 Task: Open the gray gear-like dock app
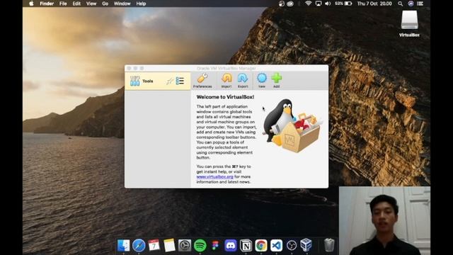(x=185, y=246)
